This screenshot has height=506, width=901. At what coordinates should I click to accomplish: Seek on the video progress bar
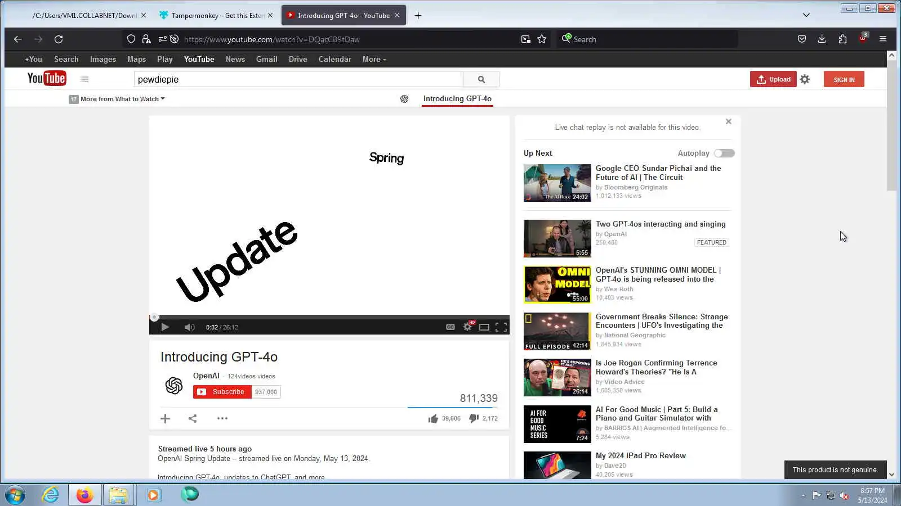(329, 317)
